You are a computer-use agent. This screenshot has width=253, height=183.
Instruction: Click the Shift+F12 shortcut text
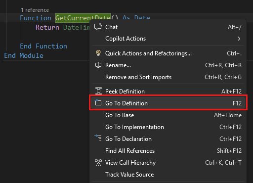click(229, 151)
